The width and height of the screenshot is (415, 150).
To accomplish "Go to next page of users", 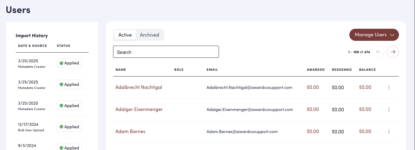I will (393, 52).
